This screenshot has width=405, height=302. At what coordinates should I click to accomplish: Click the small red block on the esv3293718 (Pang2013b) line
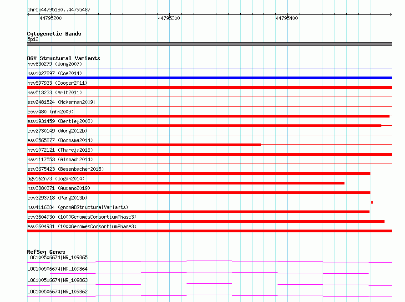[x=372, y=202]
